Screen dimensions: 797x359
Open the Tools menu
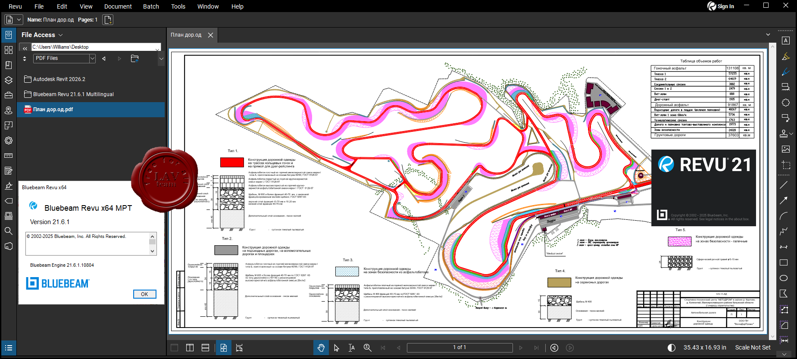point(178,6)
